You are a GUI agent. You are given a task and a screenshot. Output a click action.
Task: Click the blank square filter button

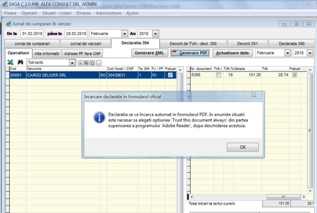coord(98,63)
